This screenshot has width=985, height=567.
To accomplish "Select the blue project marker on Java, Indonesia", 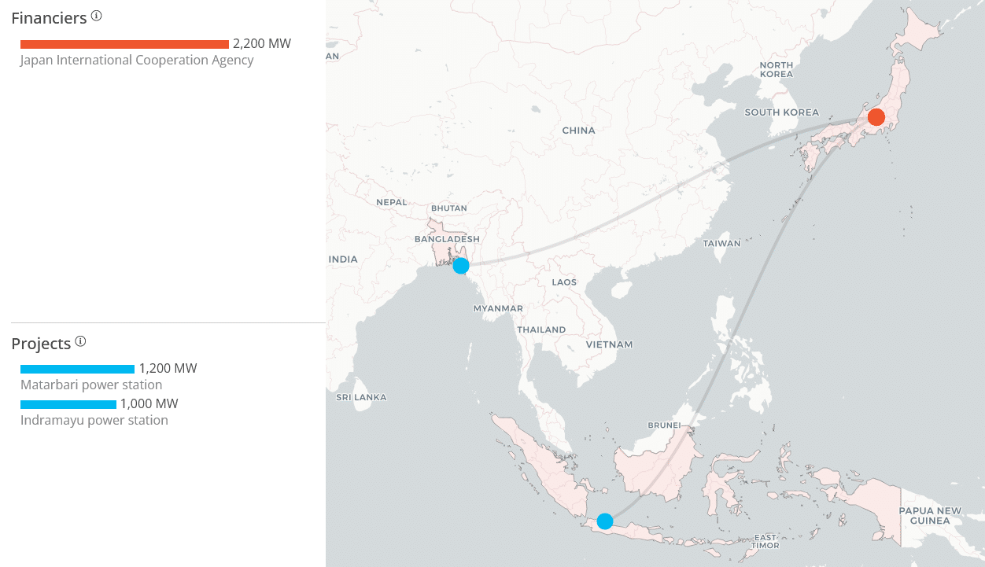I will [x=604, y=521].
